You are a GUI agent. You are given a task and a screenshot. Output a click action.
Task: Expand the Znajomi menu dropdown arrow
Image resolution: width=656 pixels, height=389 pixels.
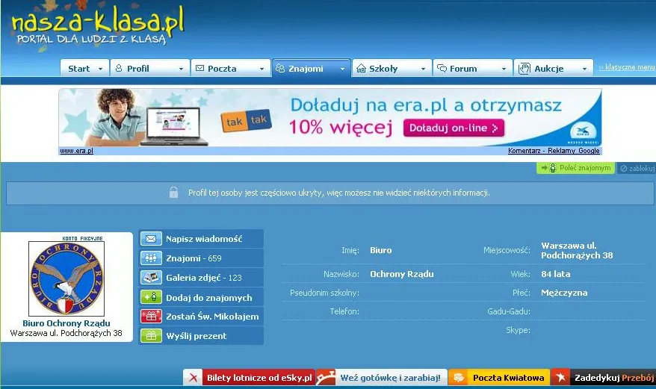click(343, 69)
